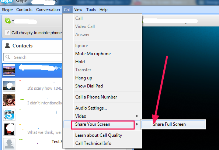Select contact with cartoon warrior avatar
Image resolution: width=219 pixels, height=150 pixels.
coord(32,100)
